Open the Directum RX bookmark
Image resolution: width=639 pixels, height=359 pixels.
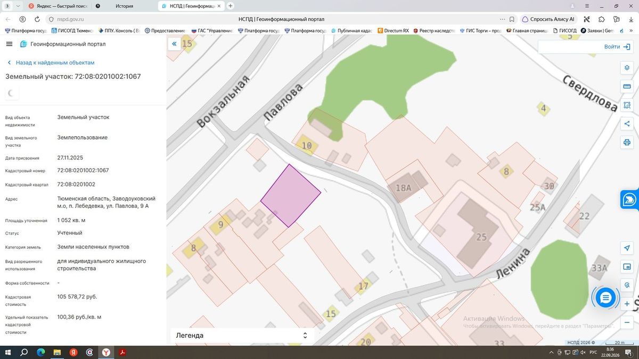393,30
